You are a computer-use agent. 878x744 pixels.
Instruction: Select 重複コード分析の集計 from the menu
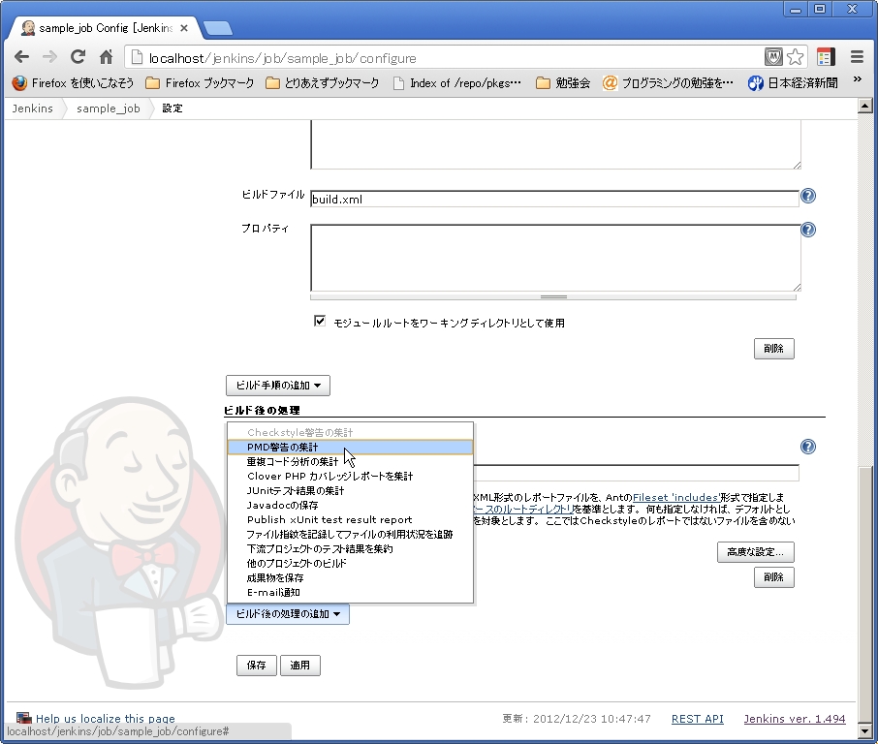pyautogui.click(x=351, y=462)
